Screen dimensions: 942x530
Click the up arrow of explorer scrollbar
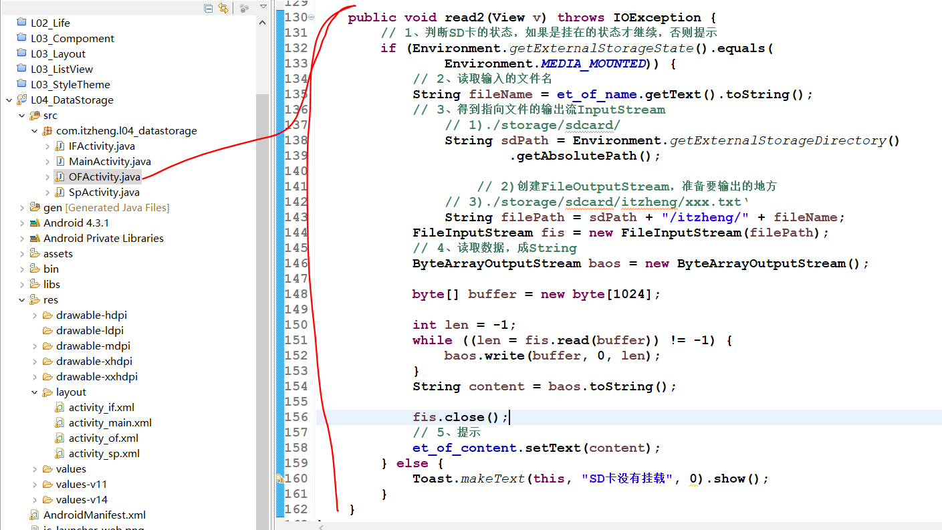pos(262,23)
